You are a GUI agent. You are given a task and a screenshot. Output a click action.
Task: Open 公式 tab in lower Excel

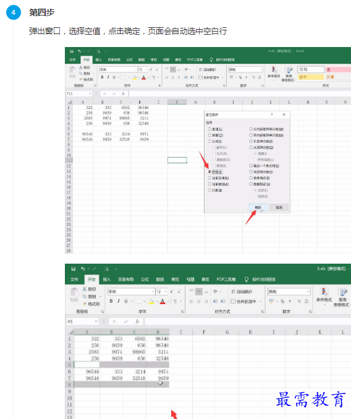click(145, 279)
